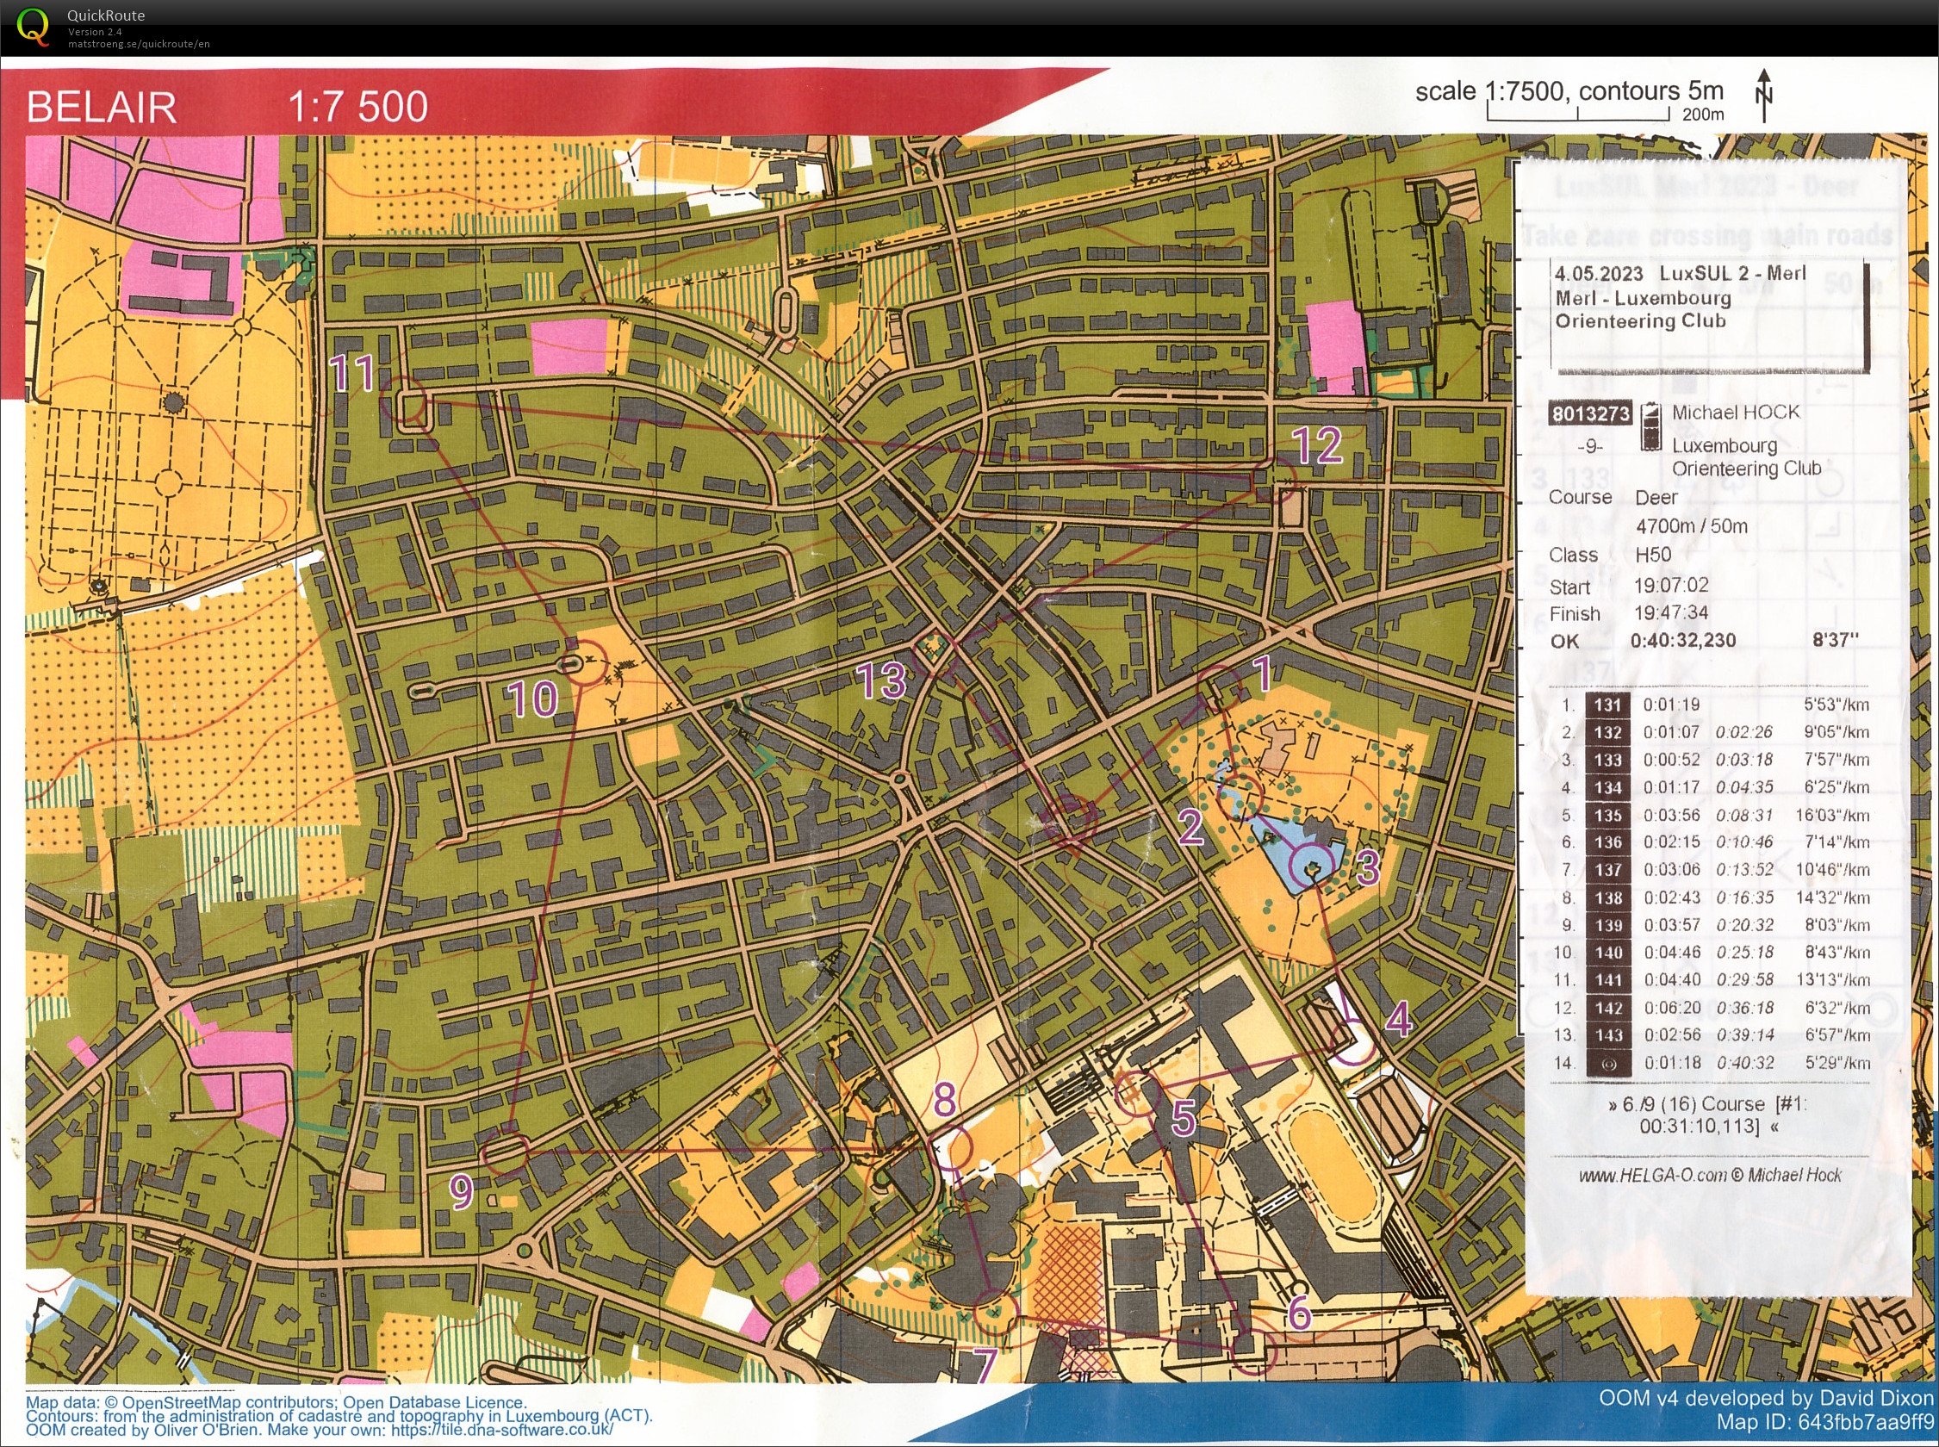Click the Finish time 19:47:34
This screenshot has height=1447, width=1939.
[x=1671, y=612]
